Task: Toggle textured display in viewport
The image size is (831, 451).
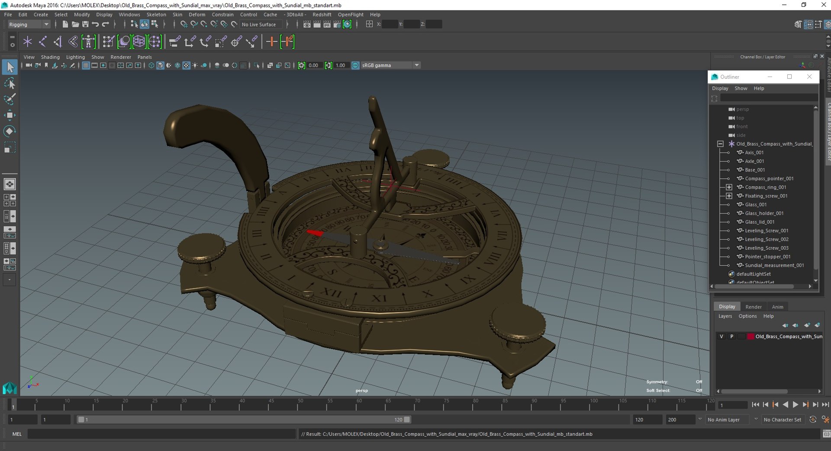Action: [x=186, y=65]
